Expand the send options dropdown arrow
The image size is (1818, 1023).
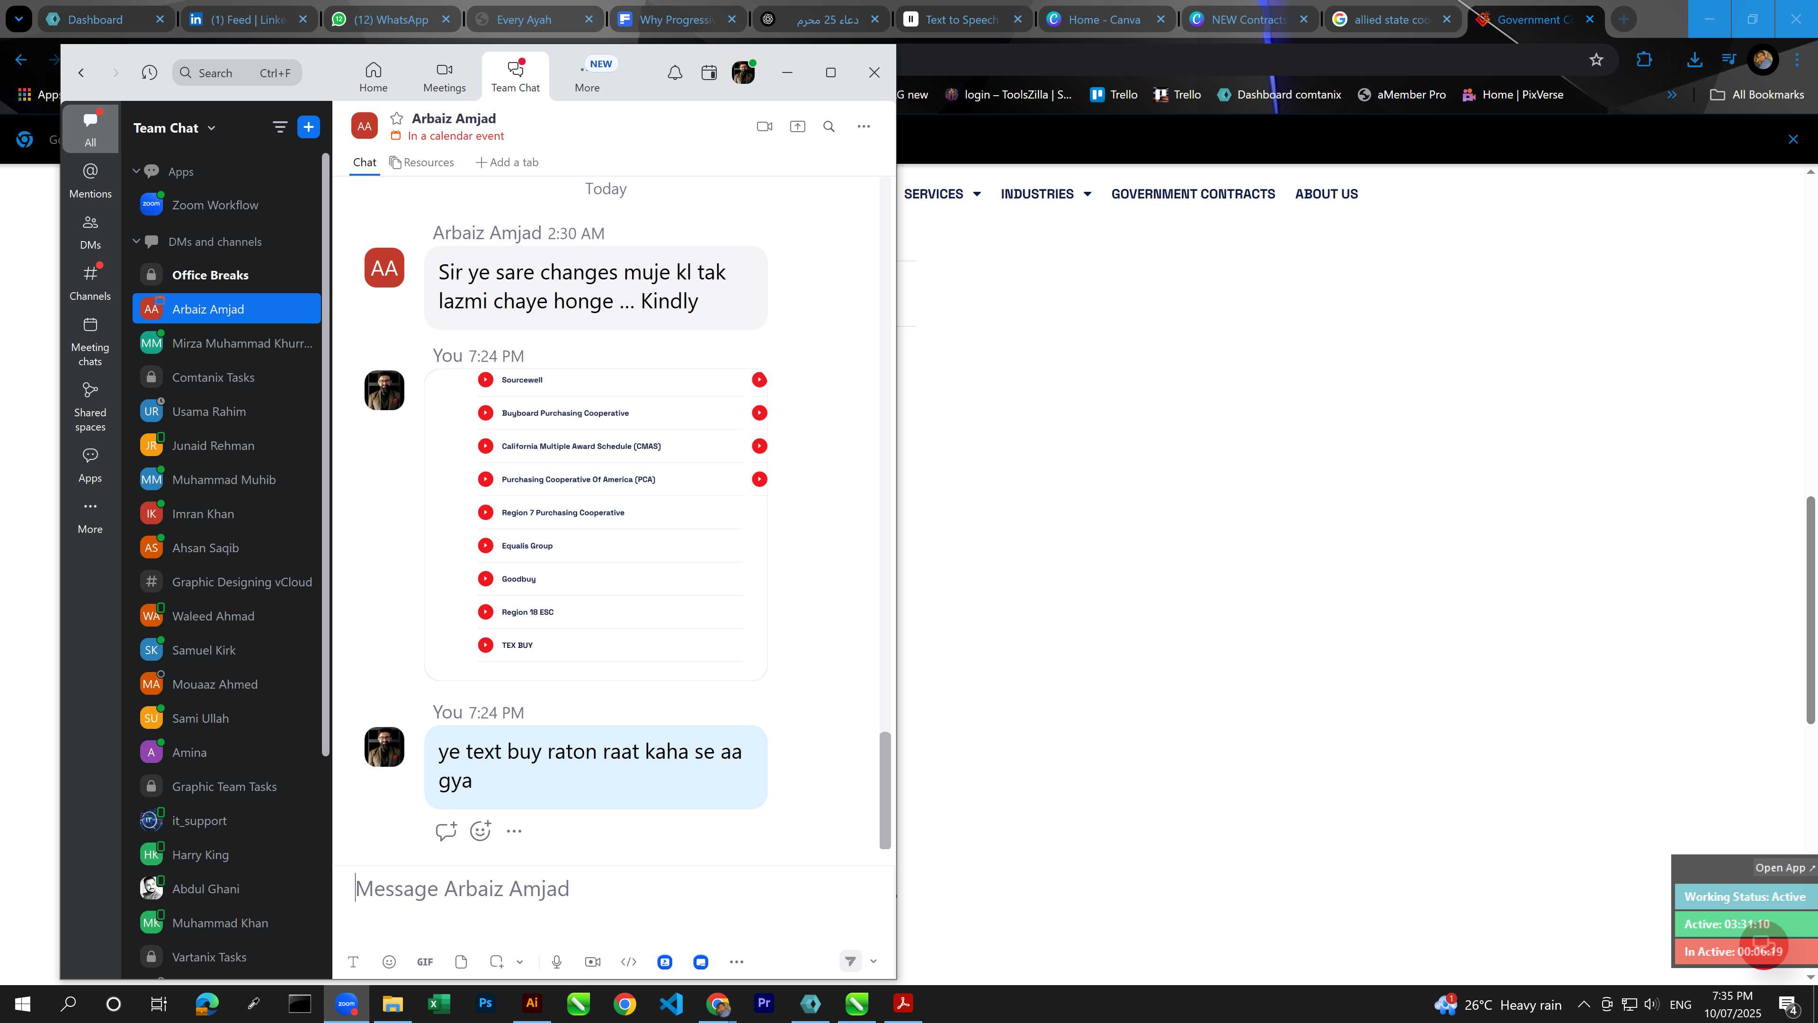tap(873, 961)
